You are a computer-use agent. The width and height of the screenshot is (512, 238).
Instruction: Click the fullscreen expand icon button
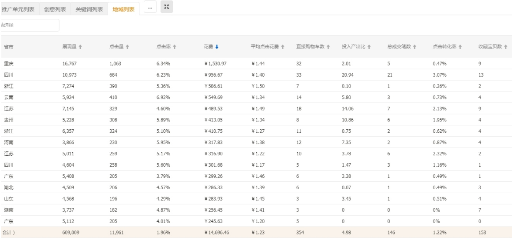pos(167,7)
